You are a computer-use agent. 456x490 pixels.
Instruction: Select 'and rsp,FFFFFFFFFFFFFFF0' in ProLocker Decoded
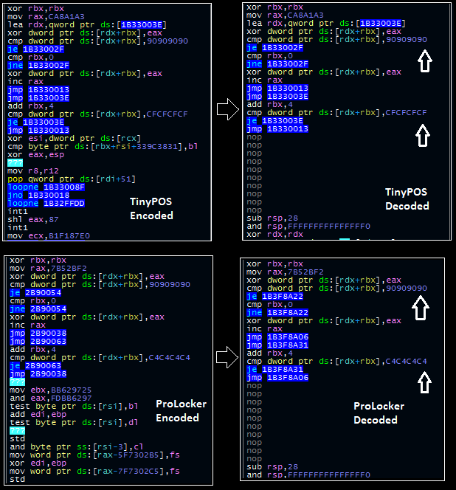[x=308, y=475]
